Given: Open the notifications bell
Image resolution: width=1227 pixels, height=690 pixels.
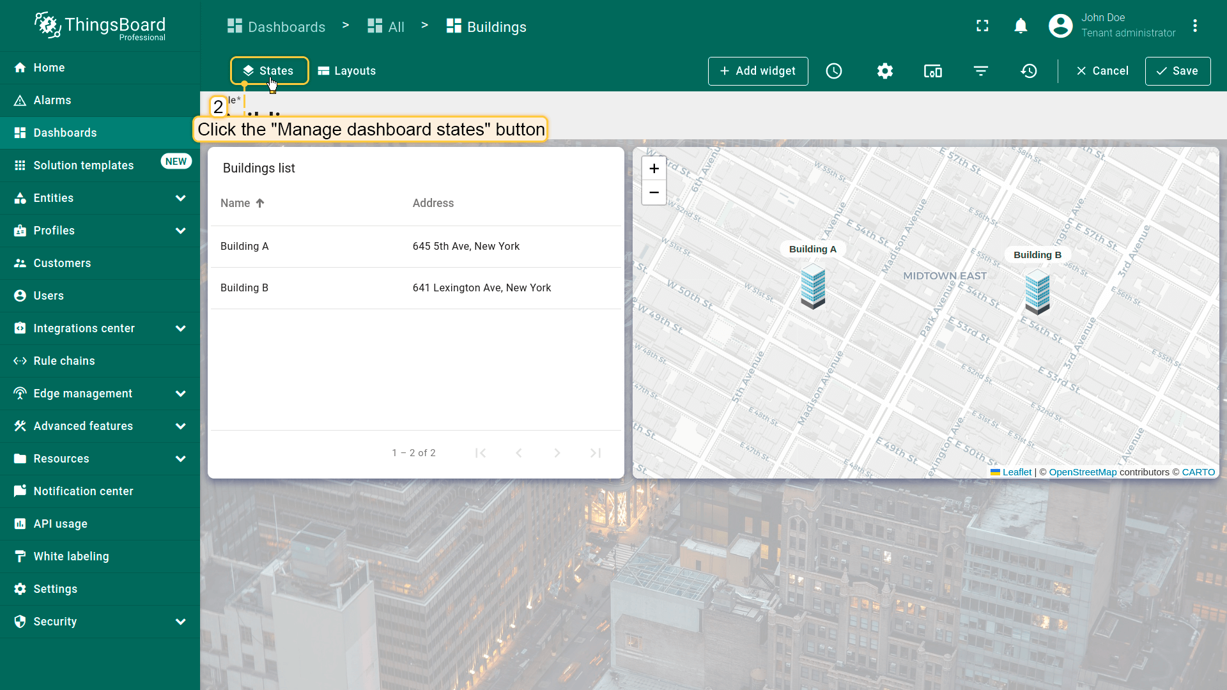Looking at the screenshot, I should (1021, 26).
